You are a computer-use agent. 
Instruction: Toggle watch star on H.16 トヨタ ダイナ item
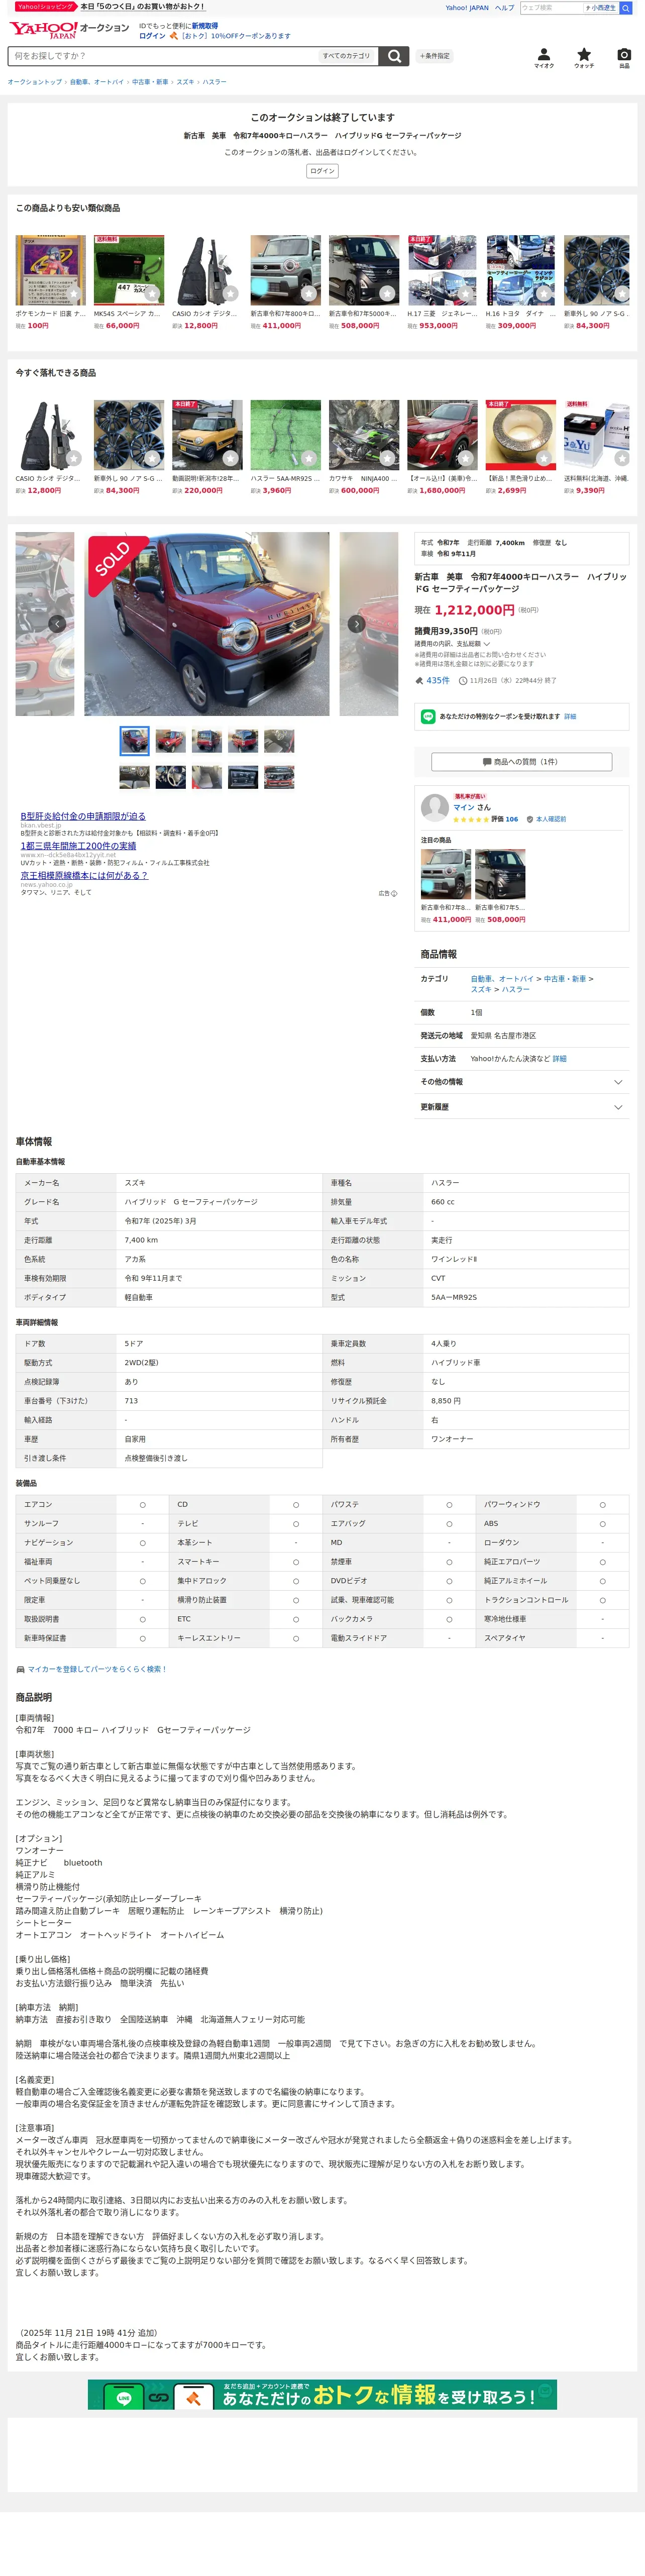click(543, 293)
